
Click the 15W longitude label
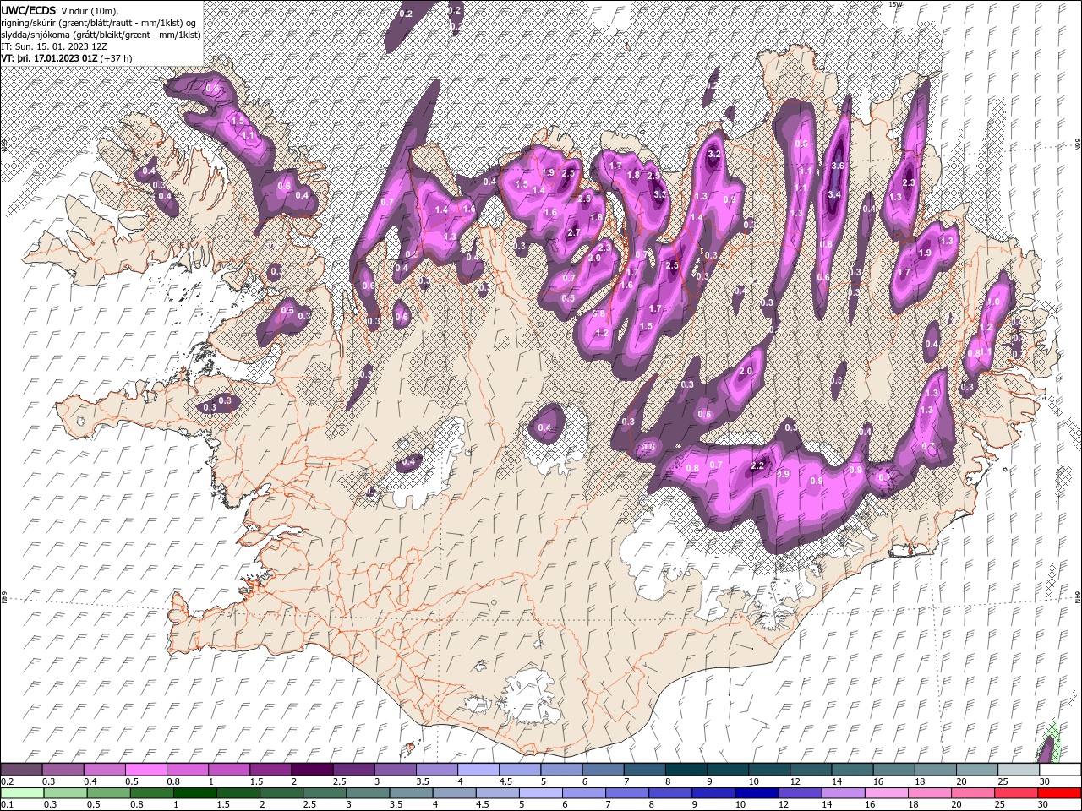(x=895, y=4)
